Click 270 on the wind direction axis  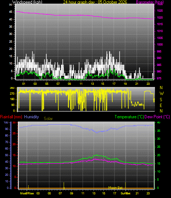click(12, 94)
